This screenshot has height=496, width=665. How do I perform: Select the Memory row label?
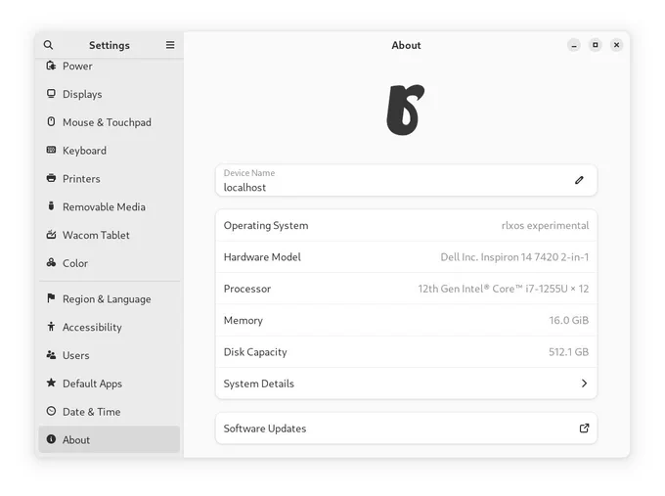pyautogui.click(x=243, y=320)
